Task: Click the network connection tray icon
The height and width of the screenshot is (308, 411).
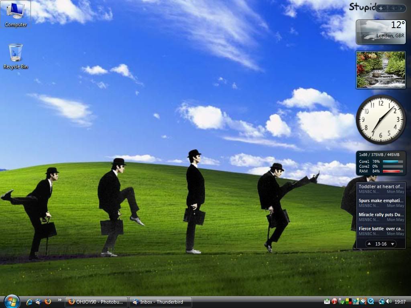Action: 381,302
